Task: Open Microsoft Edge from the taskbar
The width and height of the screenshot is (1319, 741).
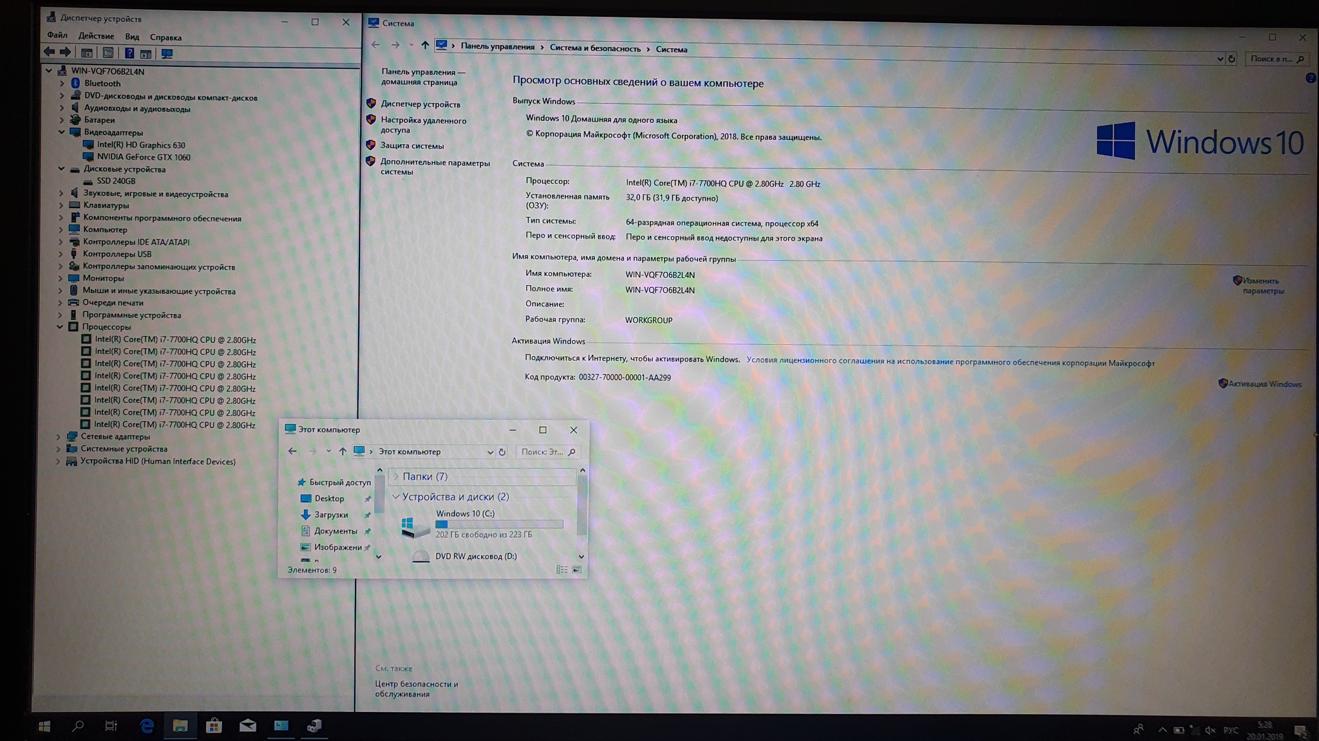Action: click(x=147, y=726)
